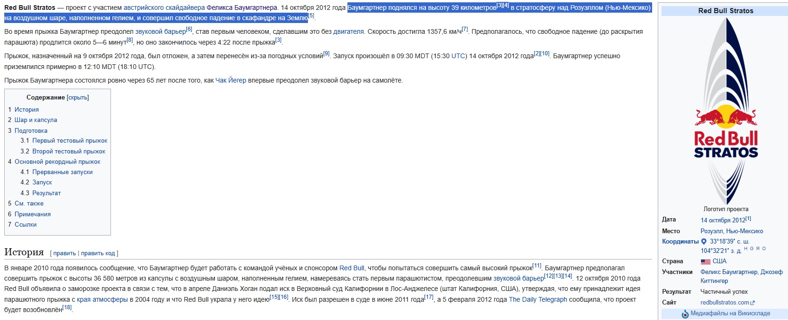Image resolution: width=788 pixels, height=320 pixels.
Task: Click footnote reference [8]
Action: point(130,40)
